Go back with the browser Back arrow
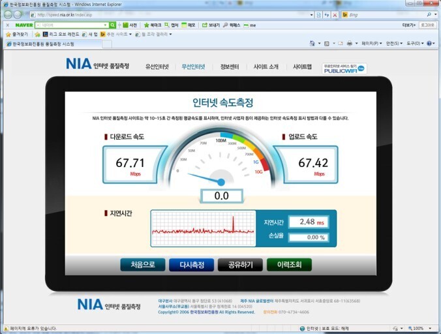 pyautogui.click(x=8, y=14)
